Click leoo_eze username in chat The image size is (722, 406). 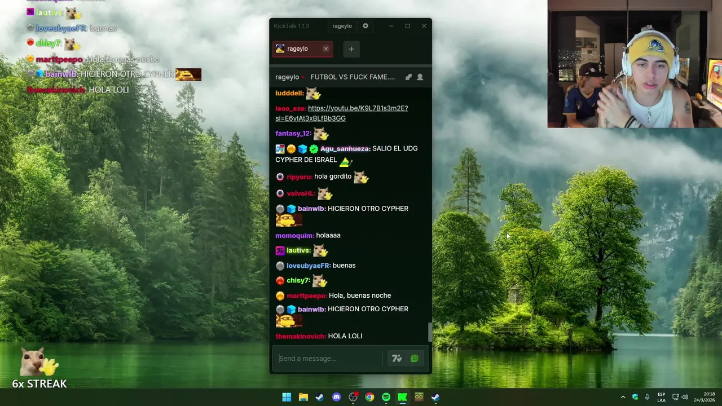289,108
